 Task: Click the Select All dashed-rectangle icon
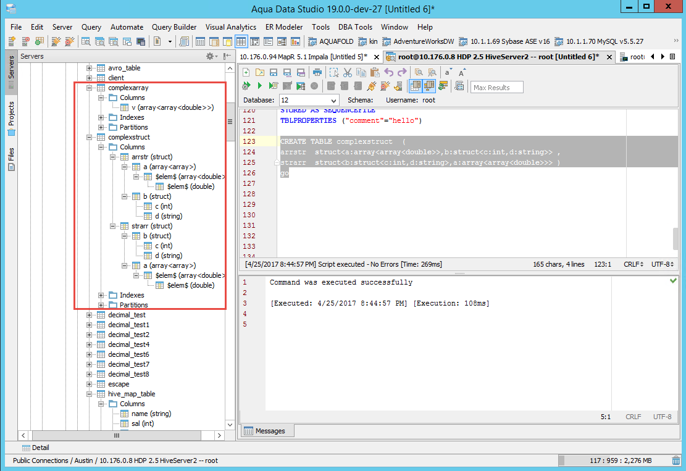tap(334, 72)
